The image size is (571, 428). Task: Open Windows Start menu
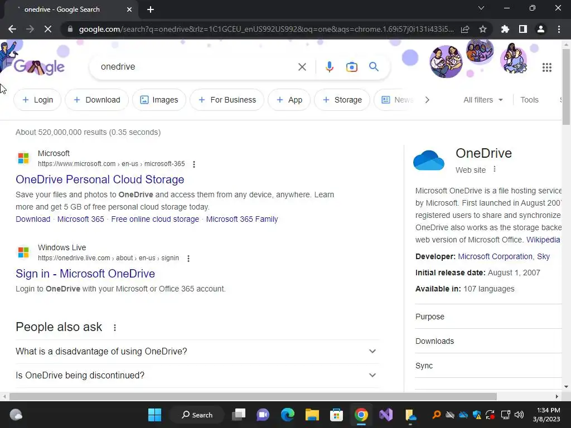click(x=154, y=415)
